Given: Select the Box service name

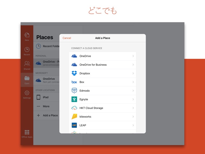Looking at the screenshot, I should (x=82, y=82).
